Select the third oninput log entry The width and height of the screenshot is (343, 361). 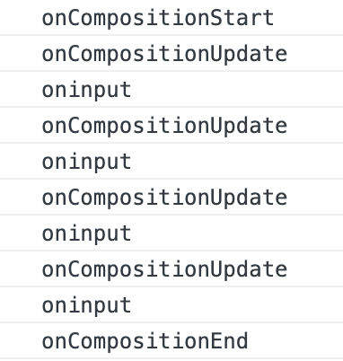point(86,233)
